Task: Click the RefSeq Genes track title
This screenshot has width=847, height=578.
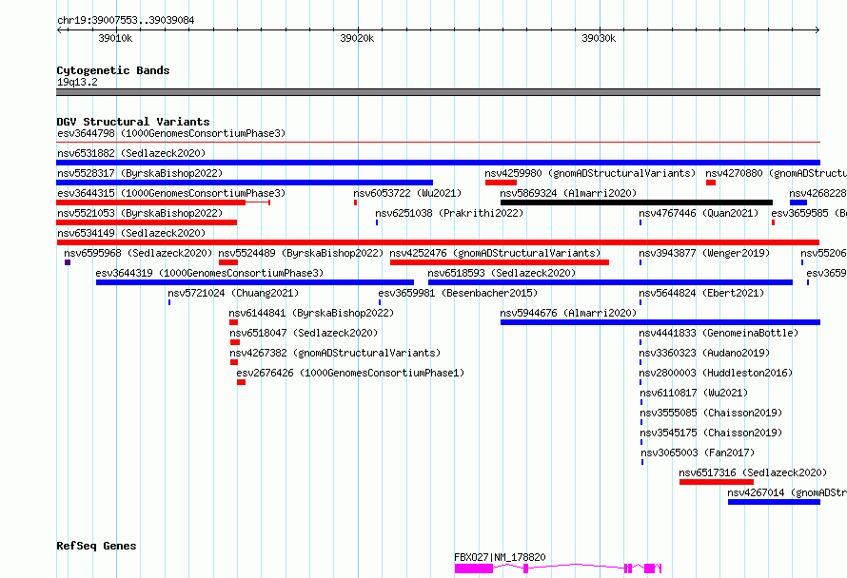Action: (96, 546)
